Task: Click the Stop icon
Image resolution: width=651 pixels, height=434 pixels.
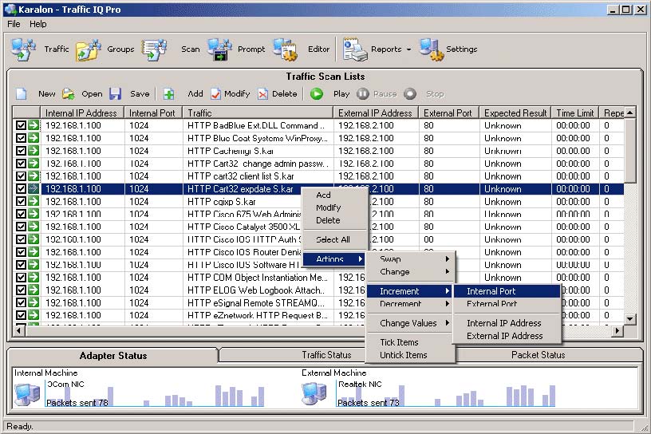Action: tap(410, 94)
